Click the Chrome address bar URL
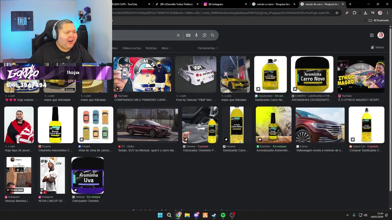This screenshot has width=392, height=220. [x=222, y=13]
